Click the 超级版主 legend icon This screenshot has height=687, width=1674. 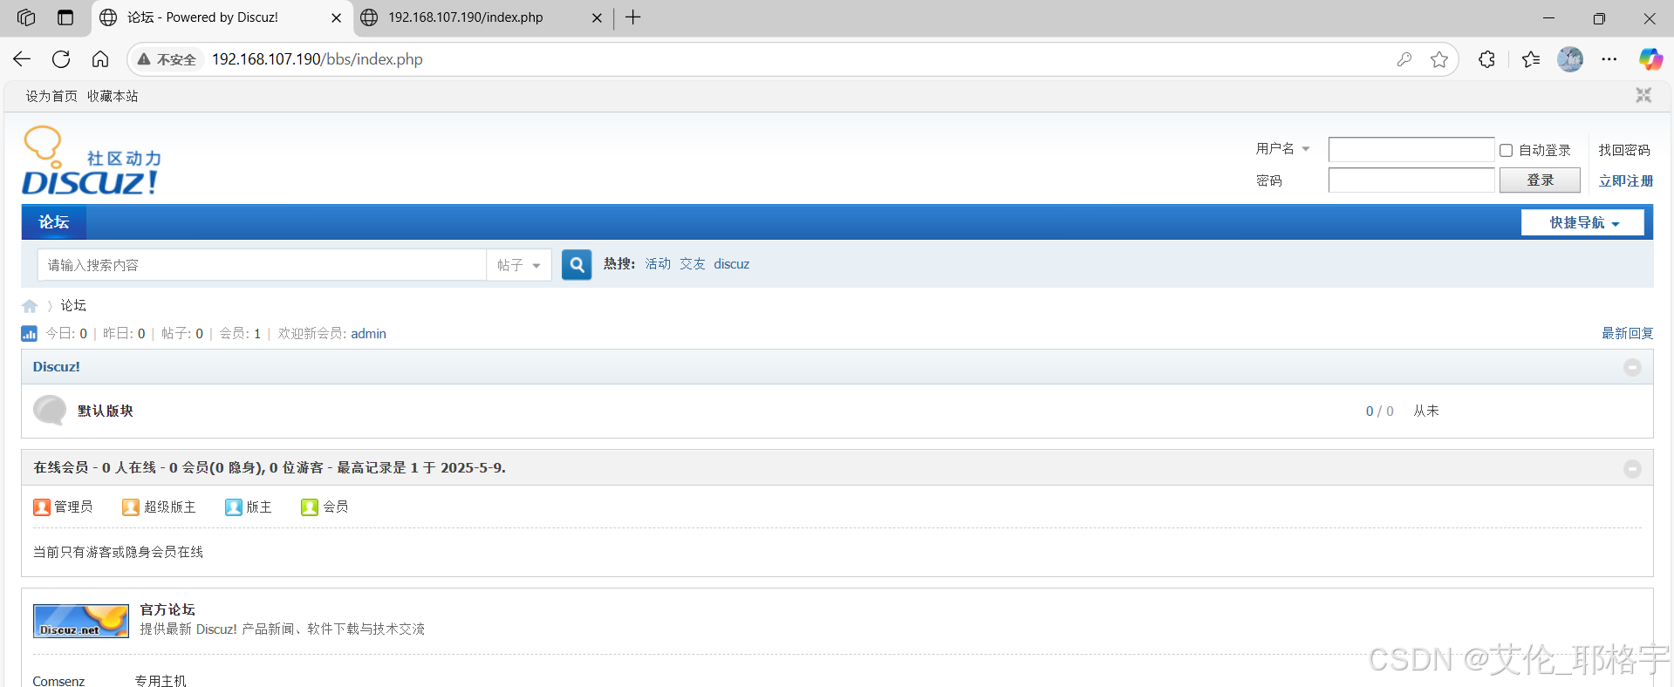point(131,507)
